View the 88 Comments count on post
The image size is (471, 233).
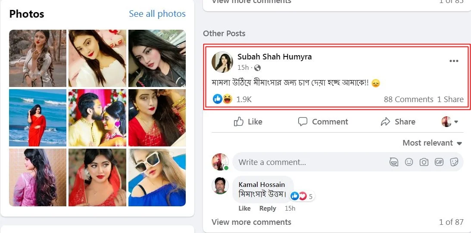pos(408,99)
